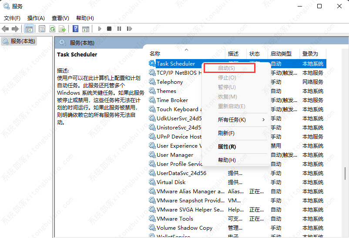
Task: Click the blue Help question mark icon
Action: click(x=75, y=29)
